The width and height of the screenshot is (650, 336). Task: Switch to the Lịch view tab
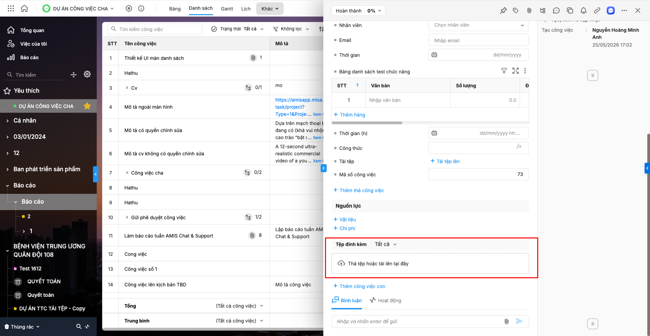tap(246, 9)
